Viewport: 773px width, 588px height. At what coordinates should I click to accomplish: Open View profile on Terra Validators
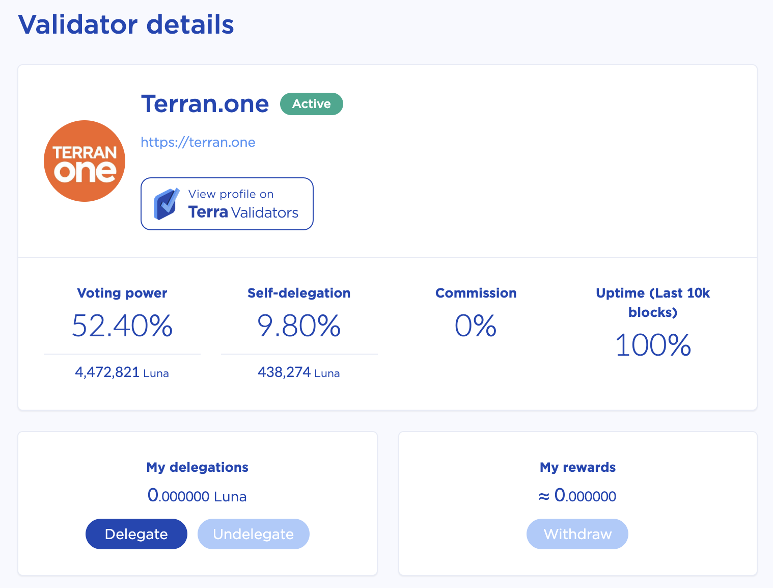coord(227,204)
